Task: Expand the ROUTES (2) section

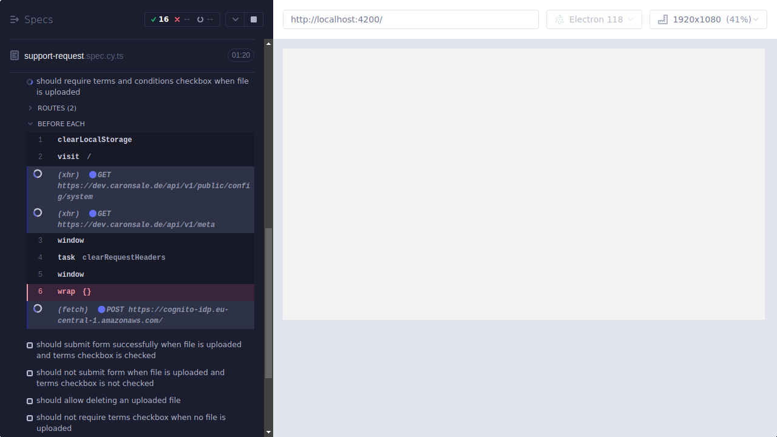Action: pyautogui.click(x=29, y=107)
